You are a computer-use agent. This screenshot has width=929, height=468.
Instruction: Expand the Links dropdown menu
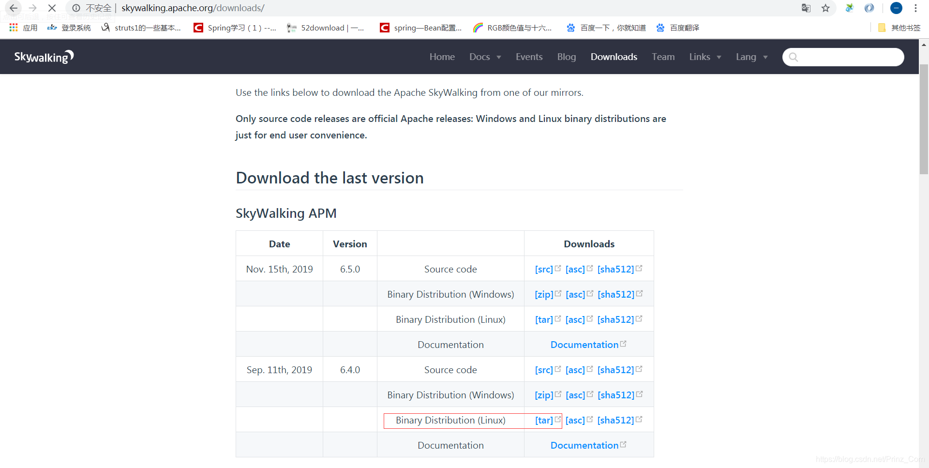tap(705, 57)
